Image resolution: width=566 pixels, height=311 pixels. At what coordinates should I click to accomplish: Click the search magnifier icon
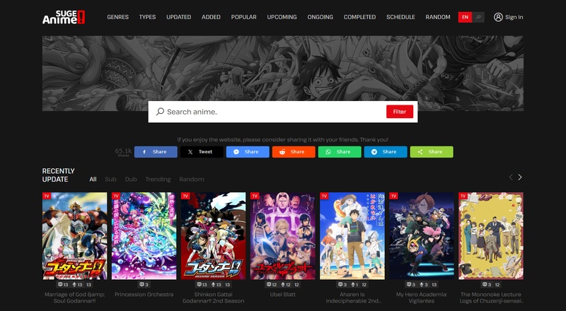pos(160,112)
